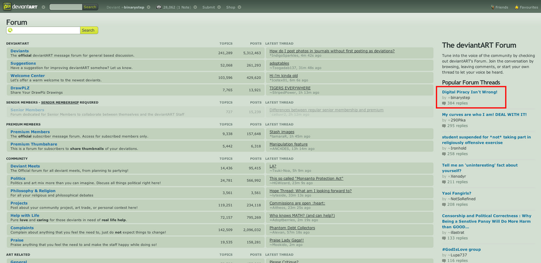Viewport: 541px width, 263px height.
Task: Open the 'Stash images' thread
Action: [x=282, y=132]
